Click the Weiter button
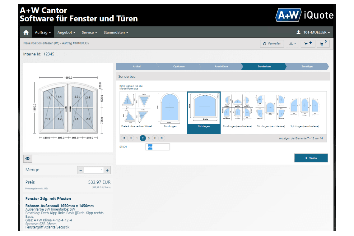This screenshot has height=236, width=354. pyautogui.click(x=311, y=158)
